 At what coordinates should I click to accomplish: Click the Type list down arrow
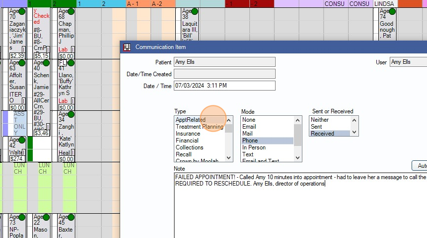pos(229,158)
